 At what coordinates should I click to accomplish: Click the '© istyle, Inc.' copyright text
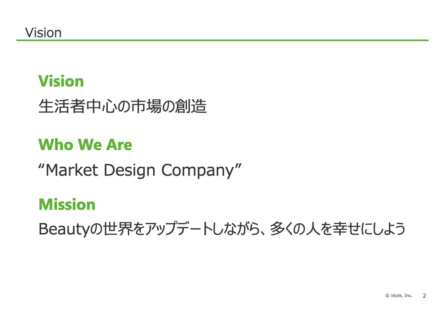point(399,296)
